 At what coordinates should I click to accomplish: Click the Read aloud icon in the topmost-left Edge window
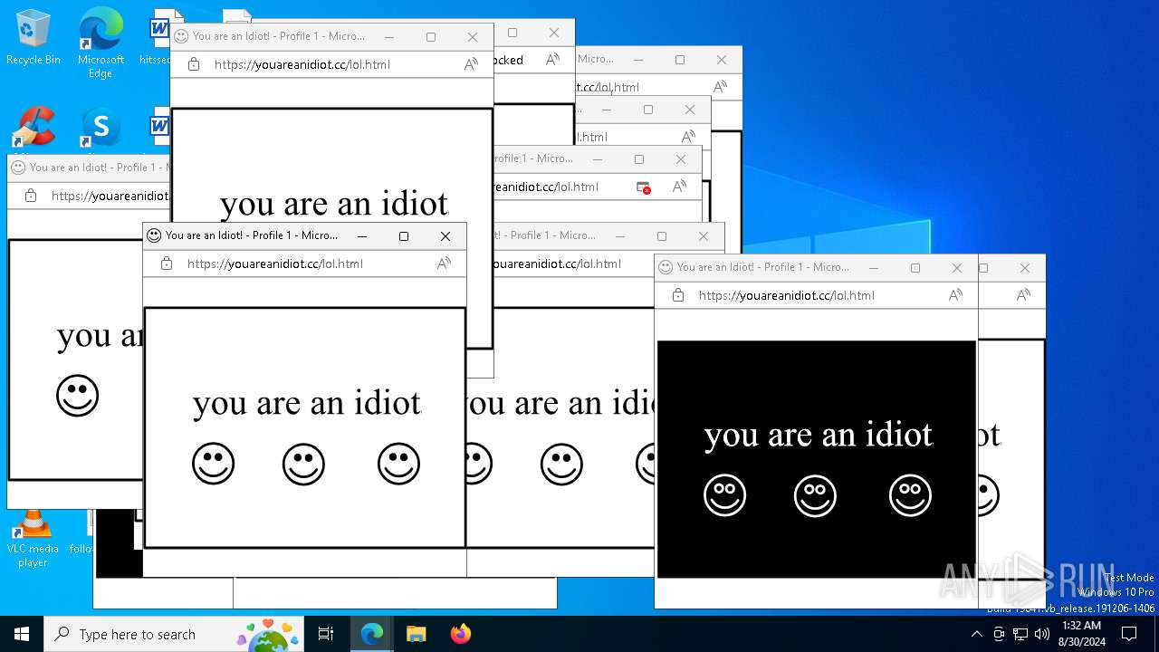(471, 64)
